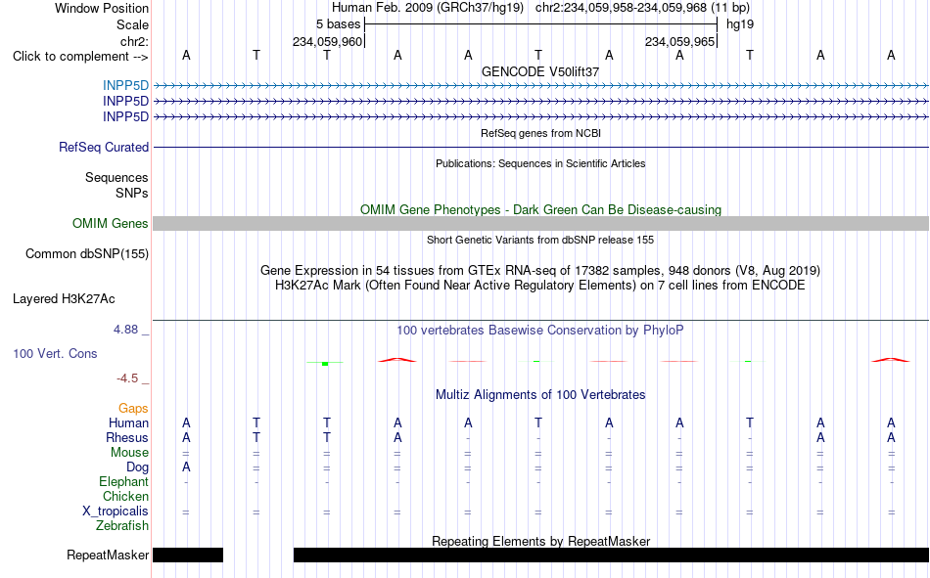The width and height of the screenshot is (930, 578).
Task: Click the 234,059,965 coordinate label
Action: (679, 41)
